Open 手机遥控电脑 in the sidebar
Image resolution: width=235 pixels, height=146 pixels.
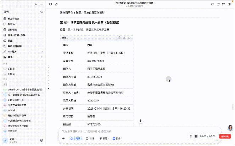pyautogui.click(x=15, y=46)
